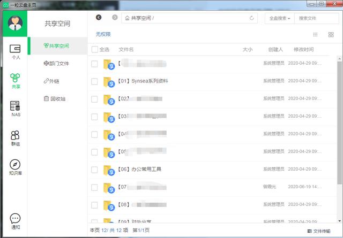Image resolution: width=343 pixels, height=238 pixels.
Task: Select 部门文件 in the side menu
Action: tap(56, 64)
